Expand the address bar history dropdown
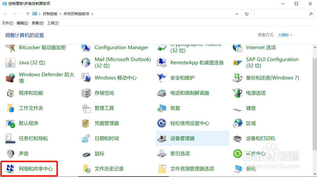Viewport: 317px width, 177px height. [x=237, y=14]
